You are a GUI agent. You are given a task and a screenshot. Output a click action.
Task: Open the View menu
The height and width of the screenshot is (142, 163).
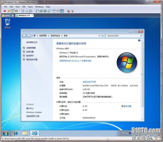coord(18,7)
